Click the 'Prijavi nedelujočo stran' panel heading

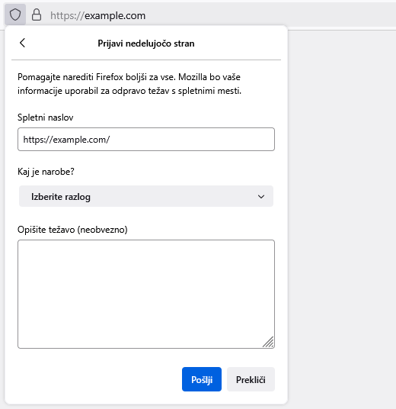(146, 43)
